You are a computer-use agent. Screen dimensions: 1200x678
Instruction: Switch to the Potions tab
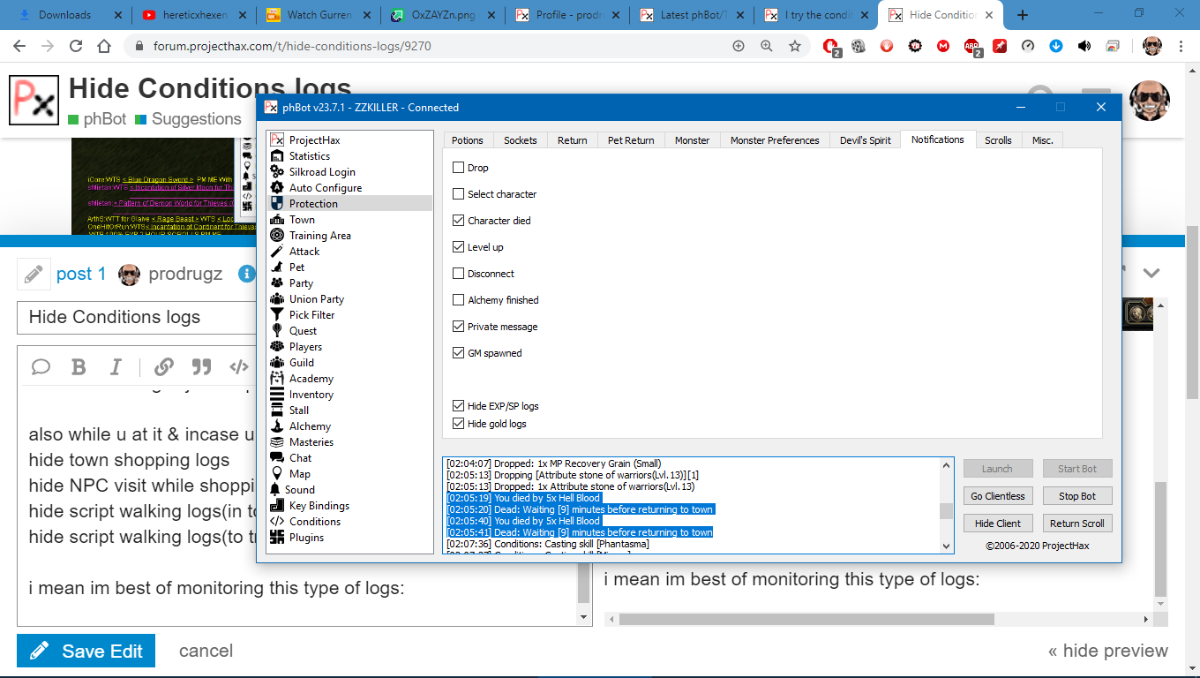pos(467,140)
